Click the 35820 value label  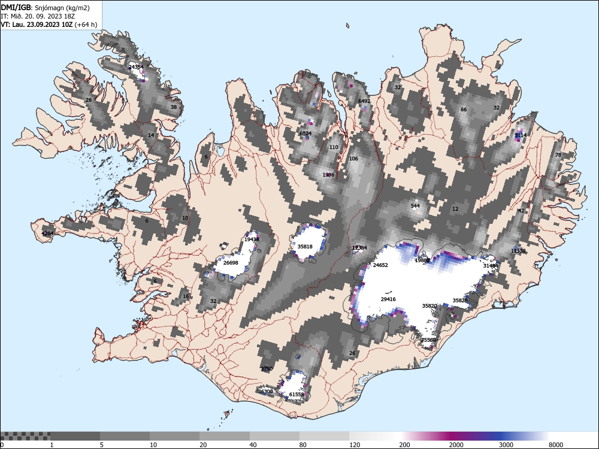click(429, 306)
